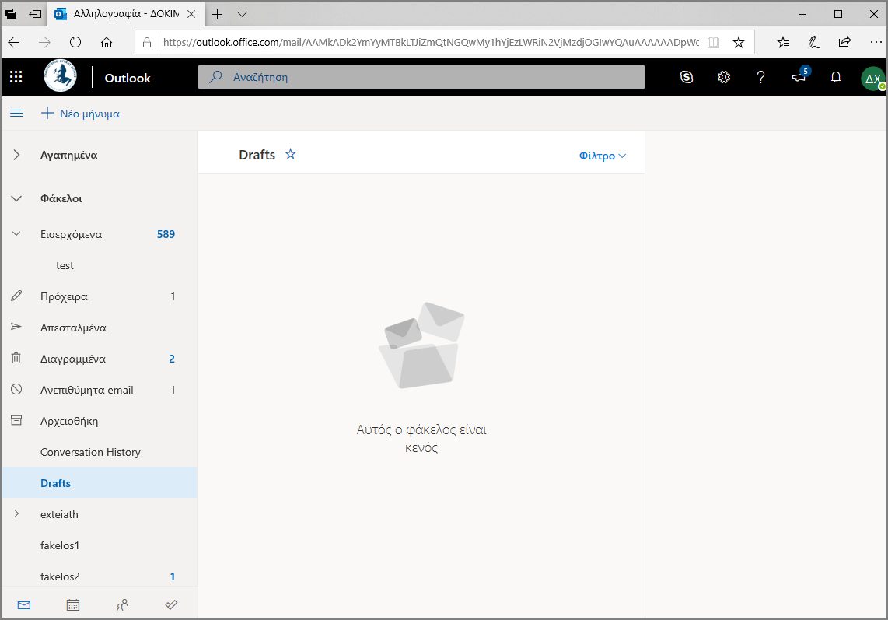Open the settings gear

724,77
